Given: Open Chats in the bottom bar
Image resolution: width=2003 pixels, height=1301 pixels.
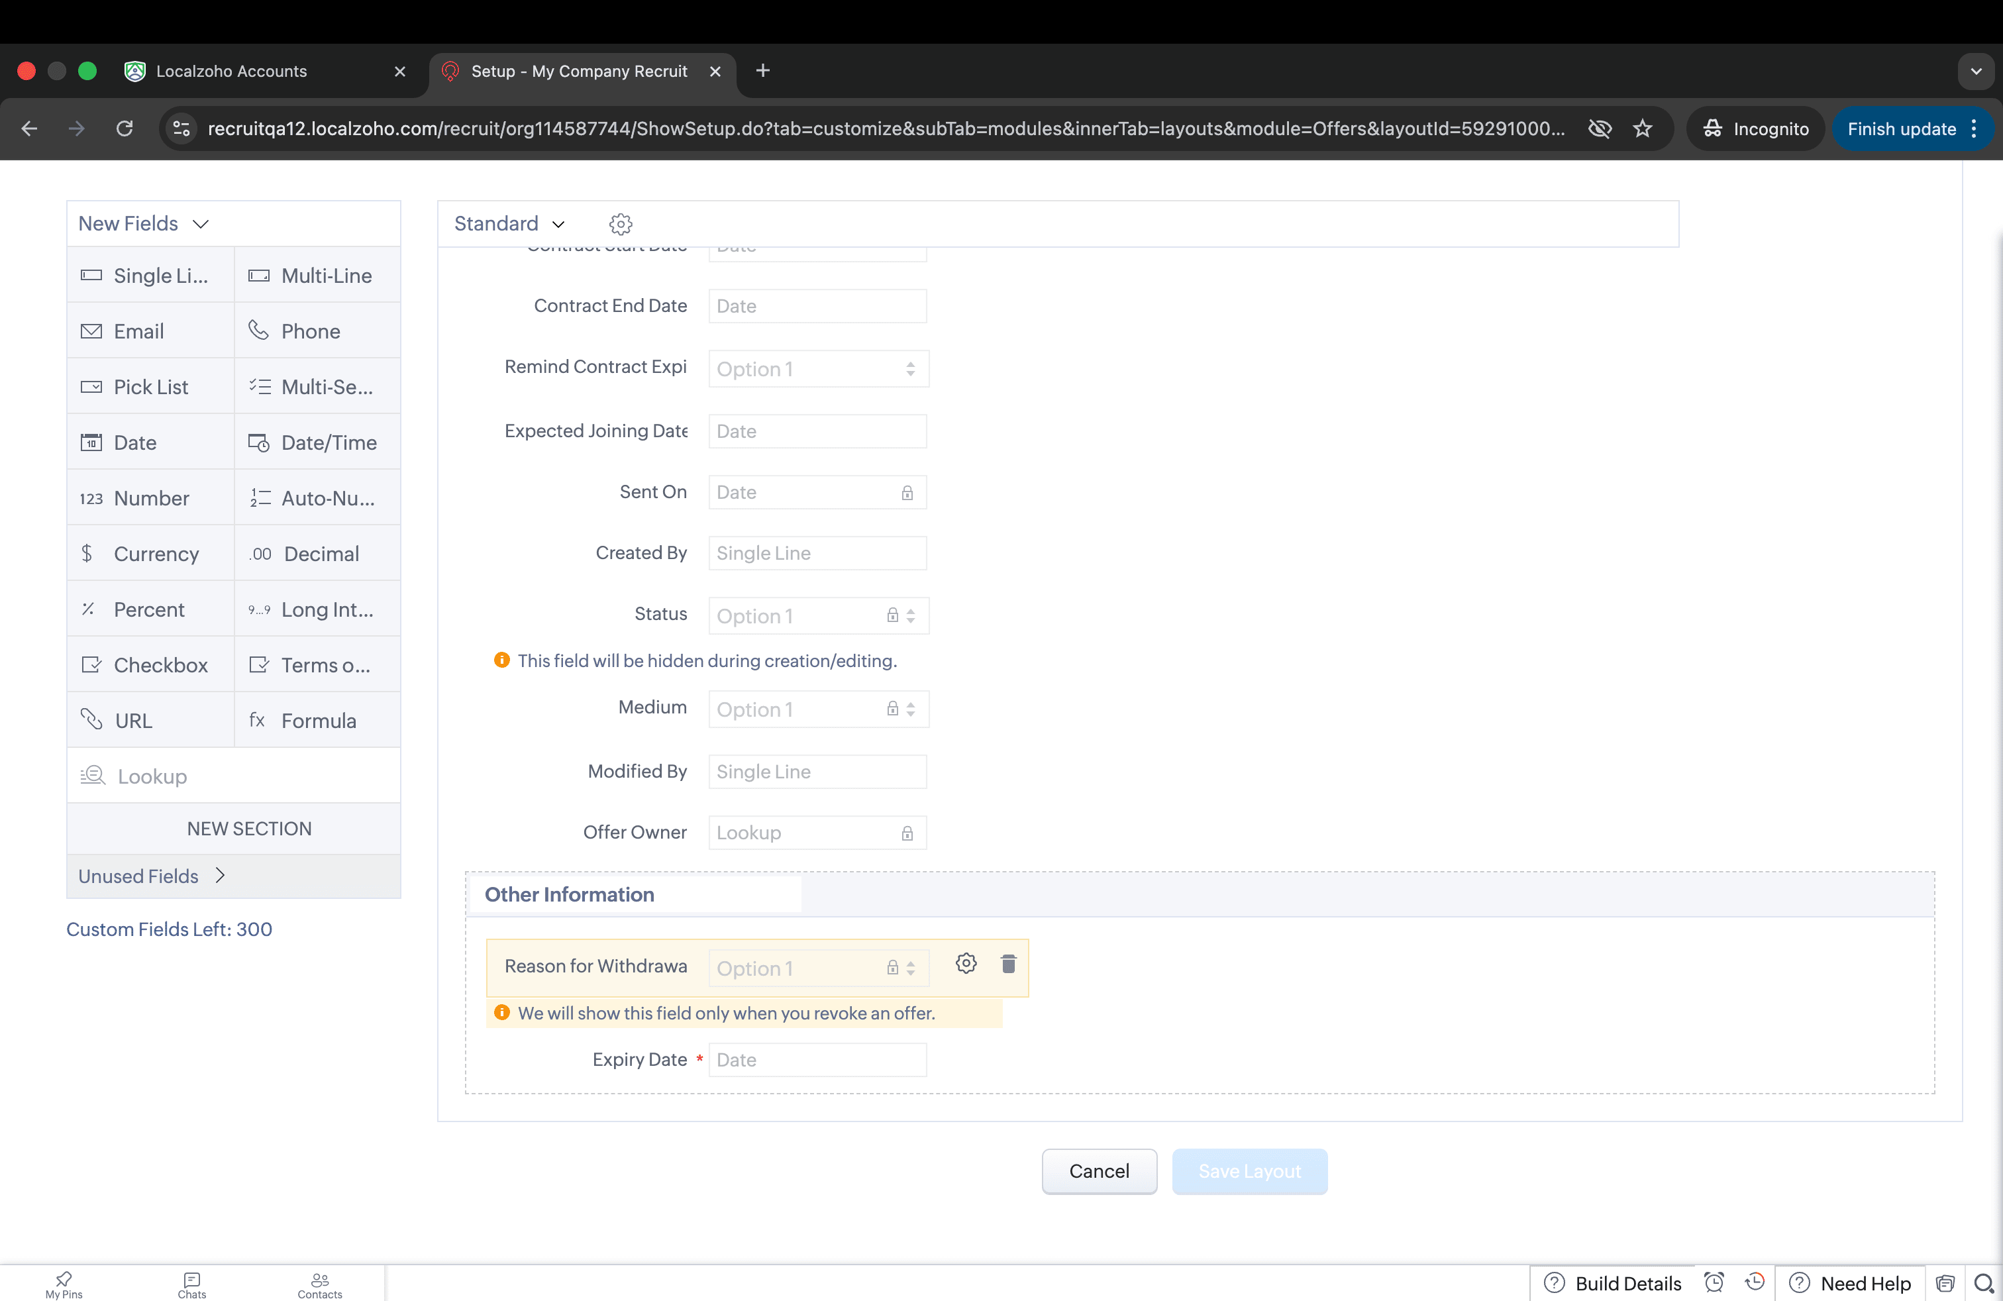Looking at the screenshot, I should (x=192, y=1284).
